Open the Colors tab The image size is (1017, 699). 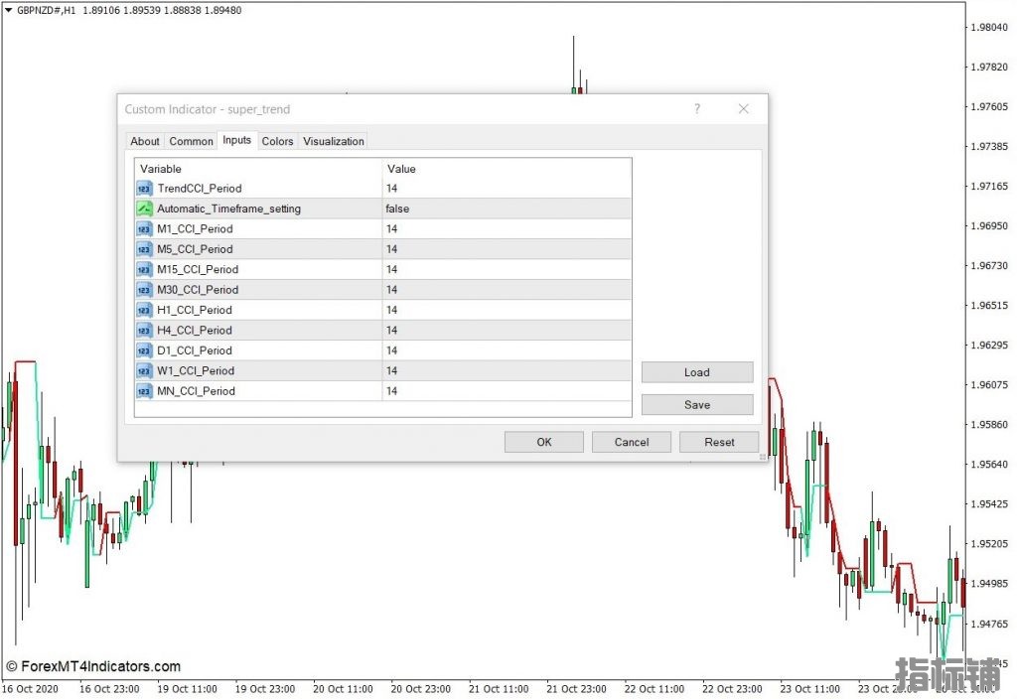278,141
